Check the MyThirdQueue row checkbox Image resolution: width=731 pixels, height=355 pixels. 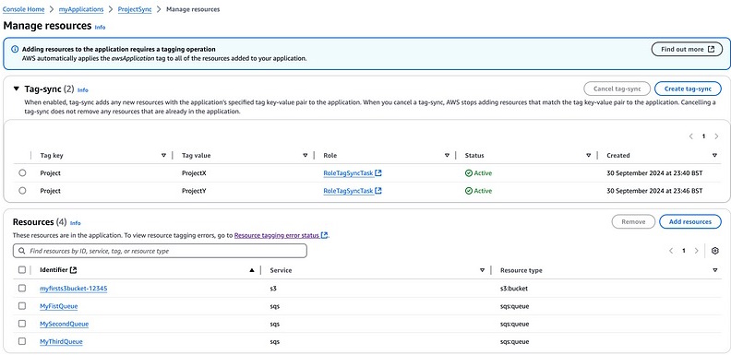click(22, 341)
